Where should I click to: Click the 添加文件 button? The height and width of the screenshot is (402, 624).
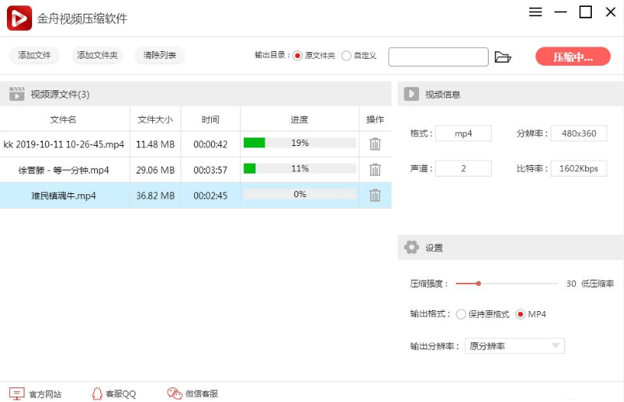pos(34,55)
